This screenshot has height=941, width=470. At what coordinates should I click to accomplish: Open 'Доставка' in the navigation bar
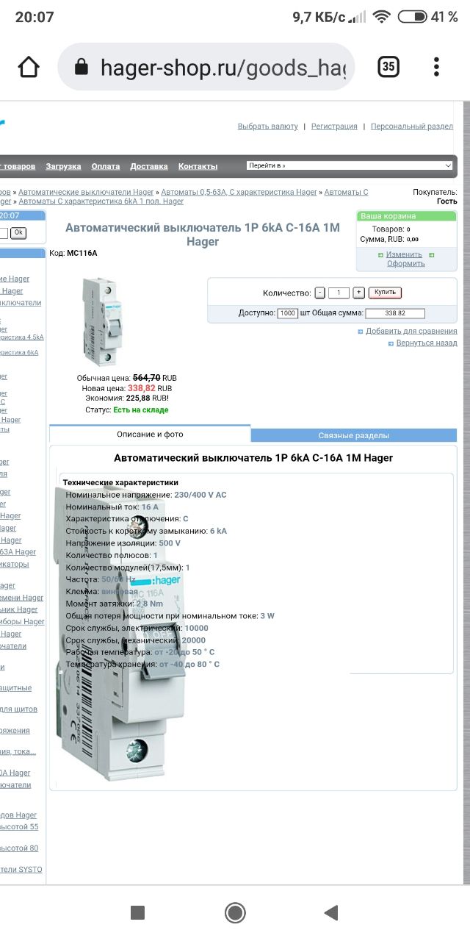(149, 166)
